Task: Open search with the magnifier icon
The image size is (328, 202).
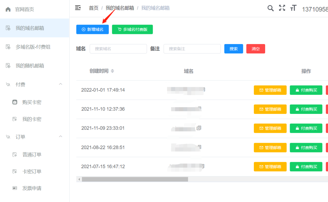Action: point(270,8)
